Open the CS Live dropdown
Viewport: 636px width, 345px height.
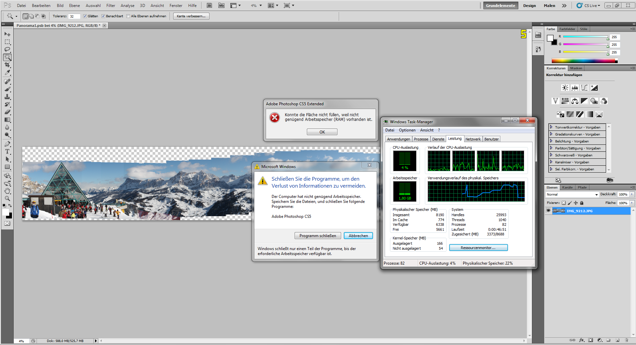coord(588,6)
